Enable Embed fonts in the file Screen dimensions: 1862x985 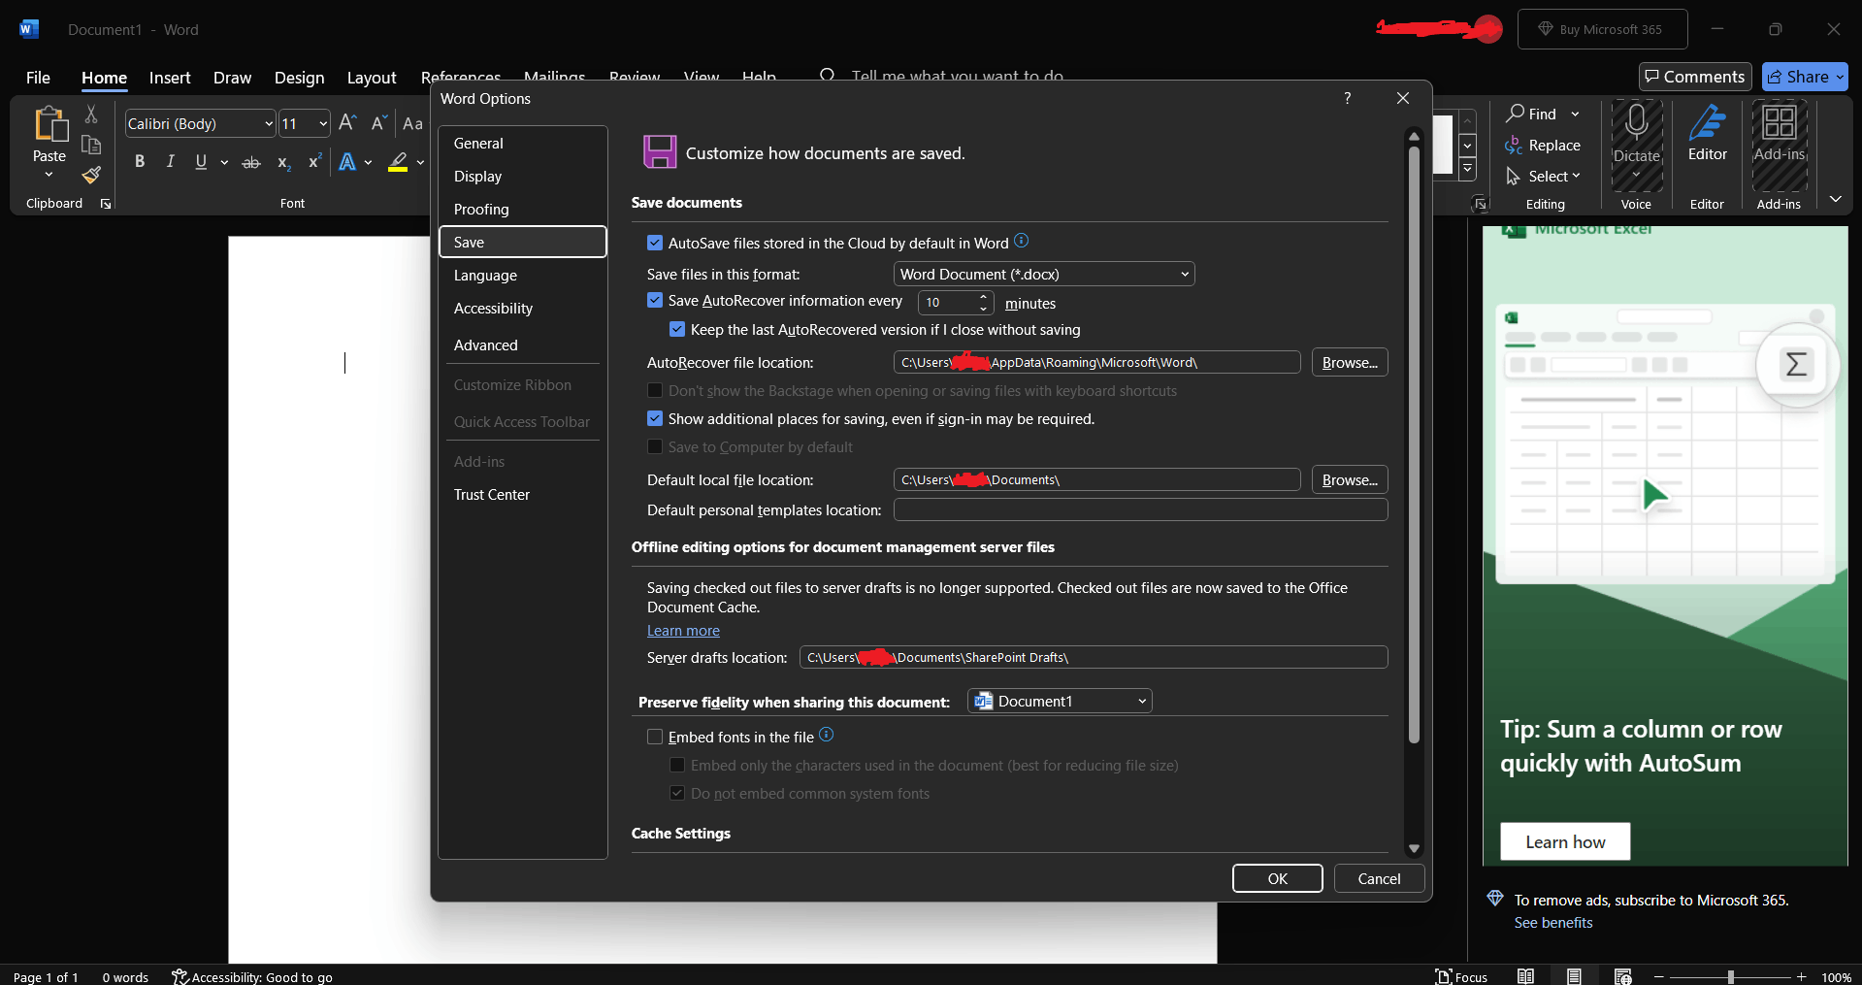tap(655, 738)
